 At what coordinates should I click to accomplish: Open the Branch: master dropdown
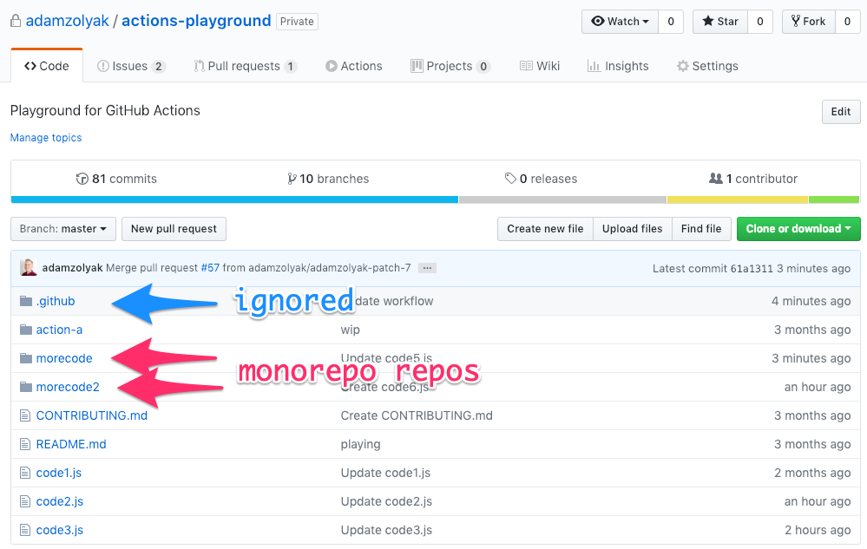[63, 229]
